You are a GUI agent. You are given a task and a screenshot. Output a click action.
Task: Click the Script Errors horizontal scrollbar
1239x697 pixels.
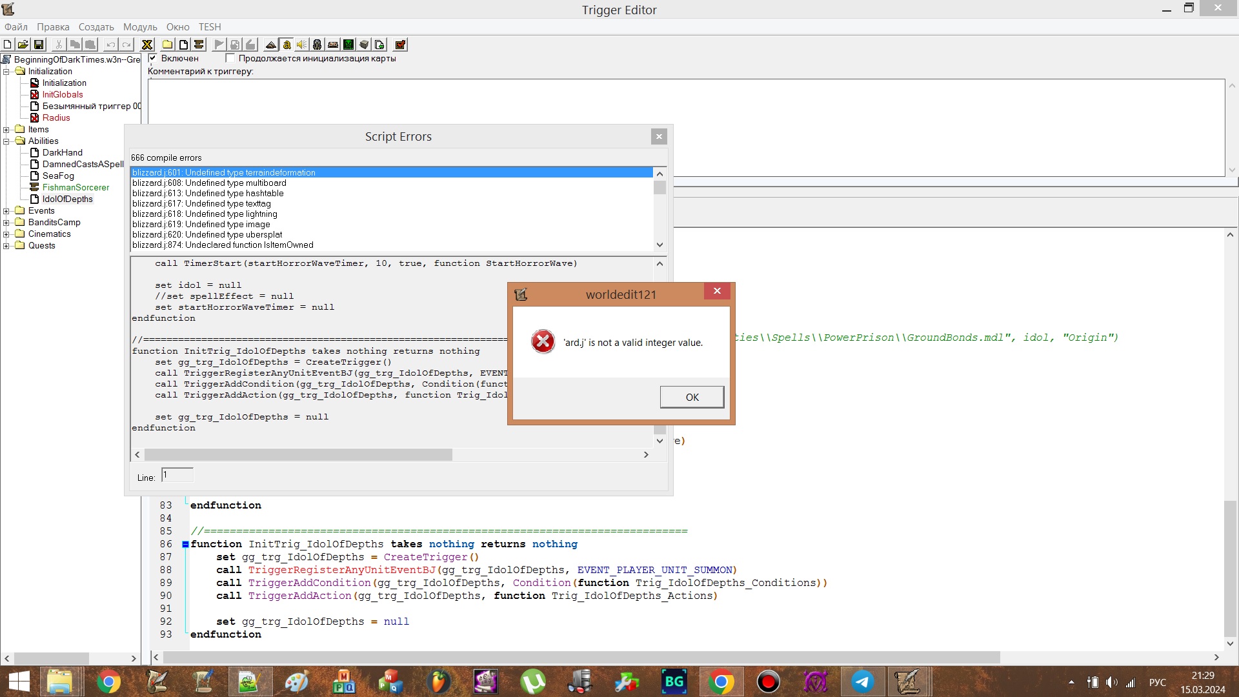coord(298,455)
